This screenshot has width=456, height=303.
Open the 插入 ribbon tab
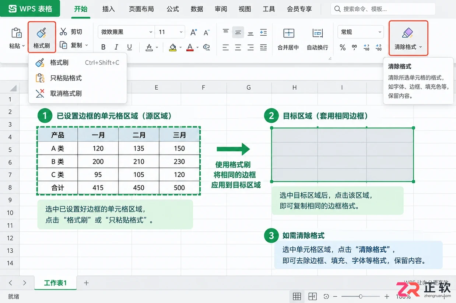click(109, 9)
